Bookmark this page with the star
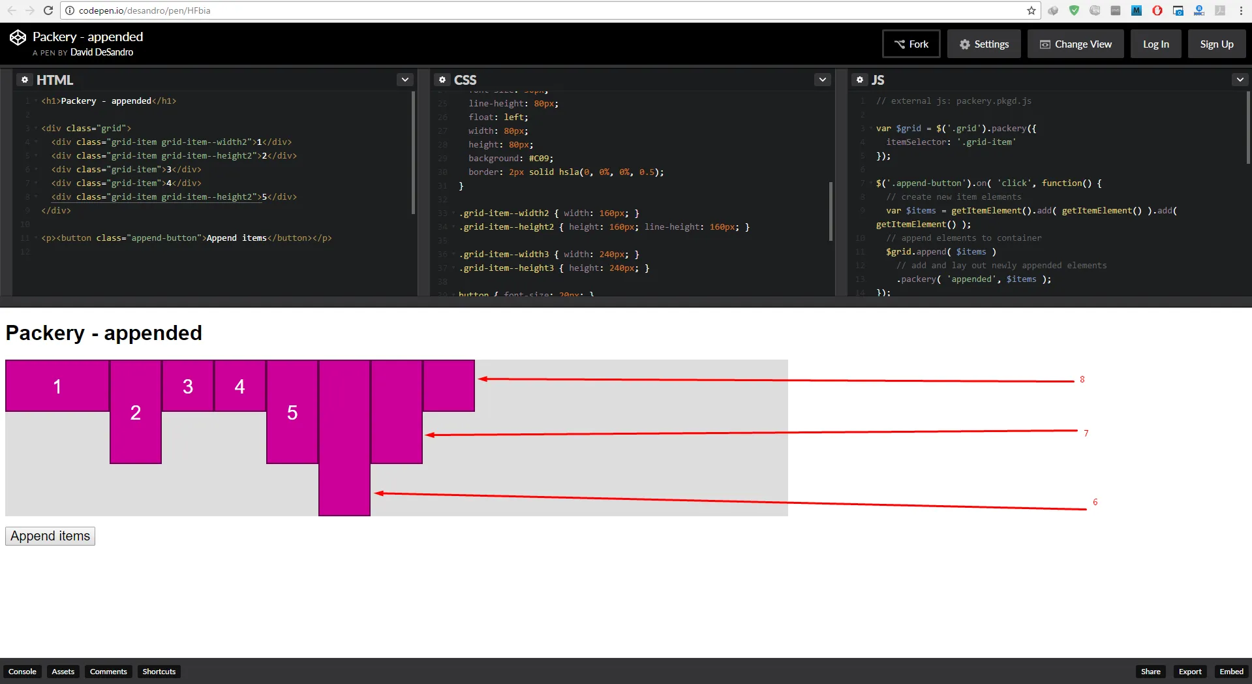 pyautogui.click(x=1031, y=10)
